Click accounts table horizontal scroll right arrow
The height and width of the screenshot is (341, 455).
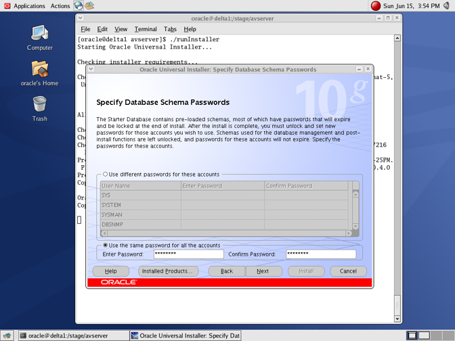click(x=349, y=233)
